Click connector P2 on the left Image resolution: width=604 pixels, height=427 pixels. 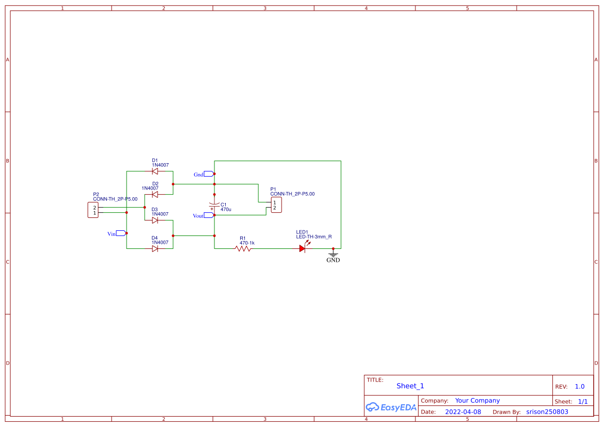coord(93,209)
